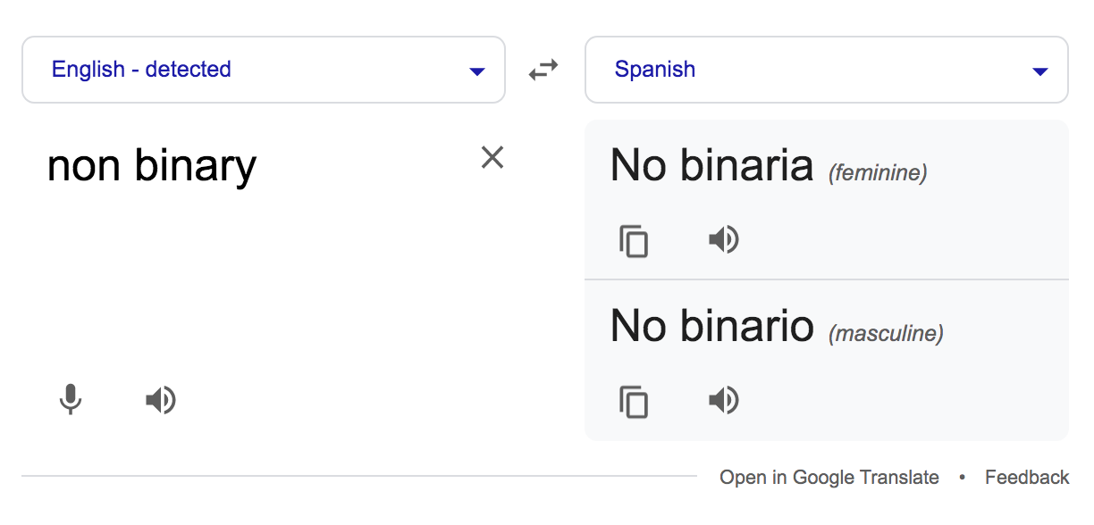Copy the feminine translation No binaria

pos(634,241)
